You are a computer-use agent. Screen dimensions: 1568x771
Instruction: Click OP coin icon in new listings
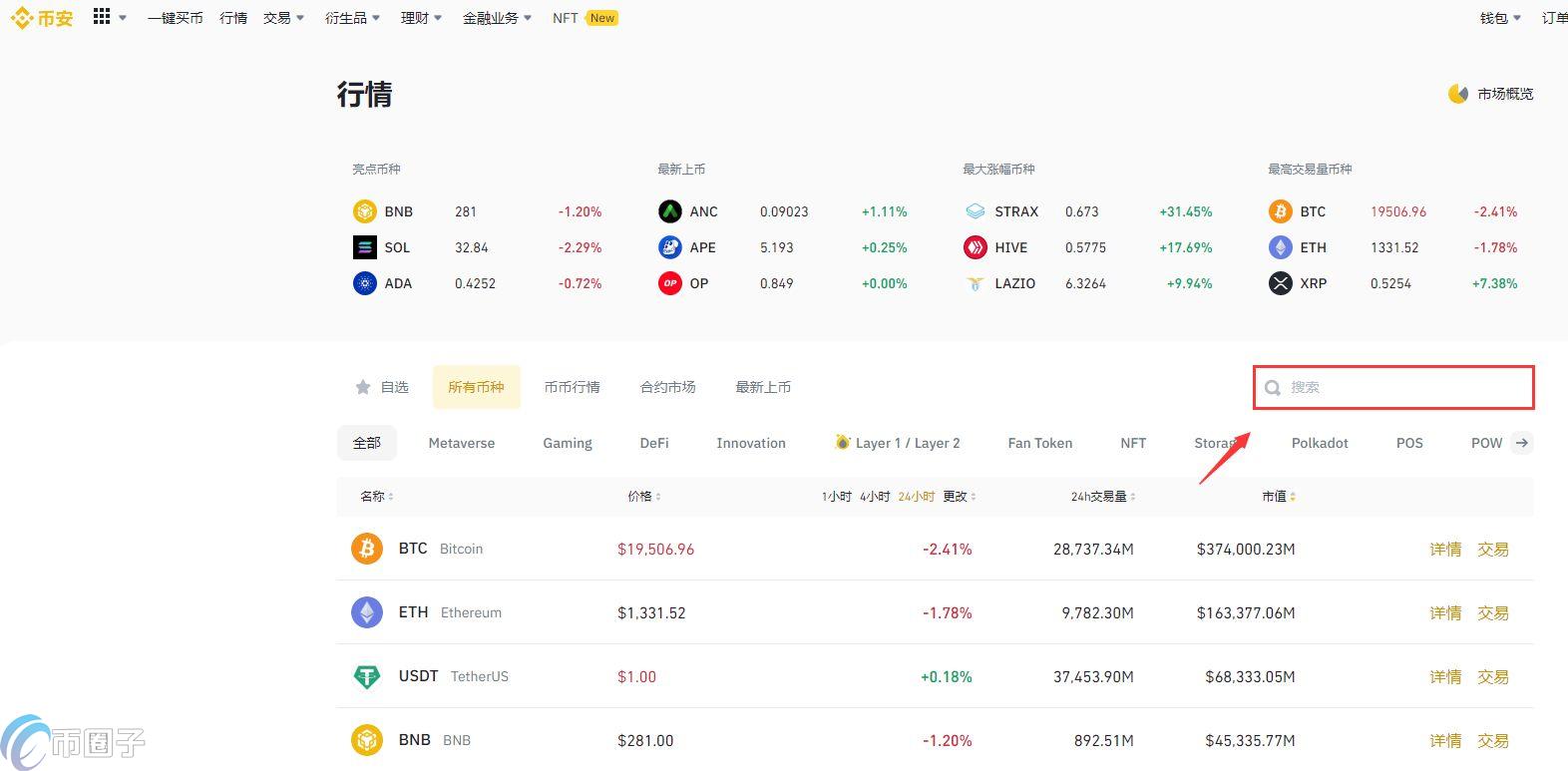pyautogui.click(x=670, y=283)
